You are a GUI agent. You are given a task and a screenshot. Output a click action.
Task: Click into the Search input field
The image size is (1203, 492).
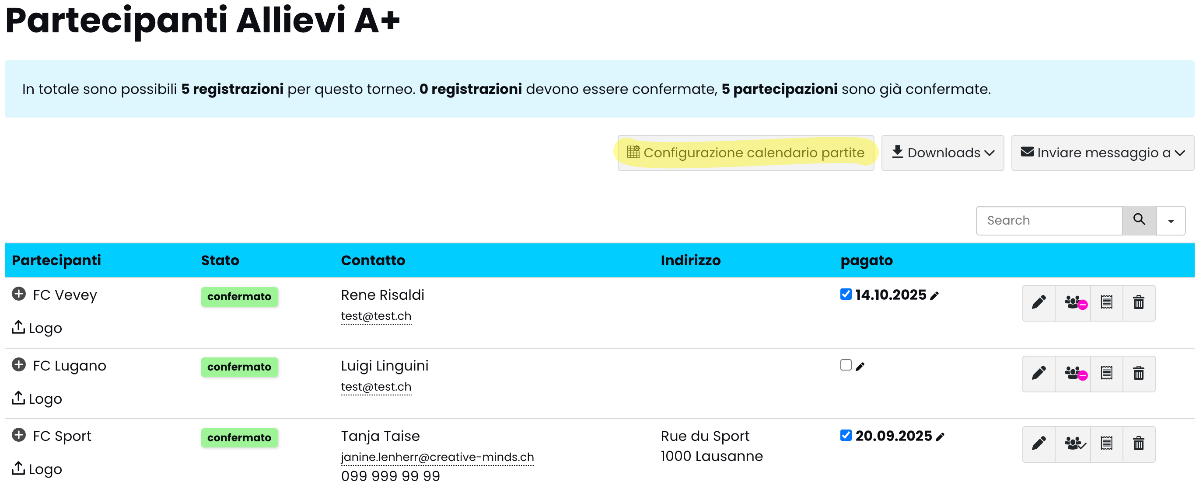(1049, 221)
